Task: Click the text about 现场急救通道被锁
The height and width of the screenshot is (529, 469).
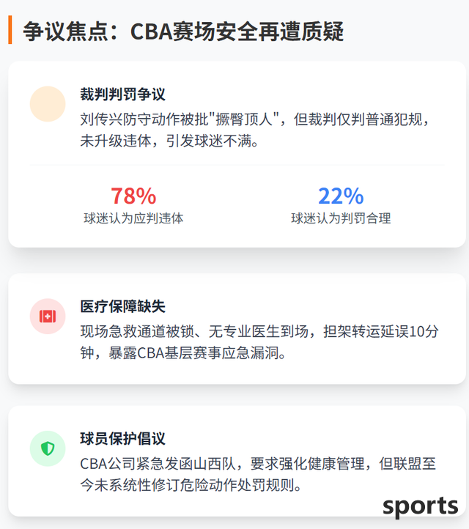Action: tap(259, 342)
